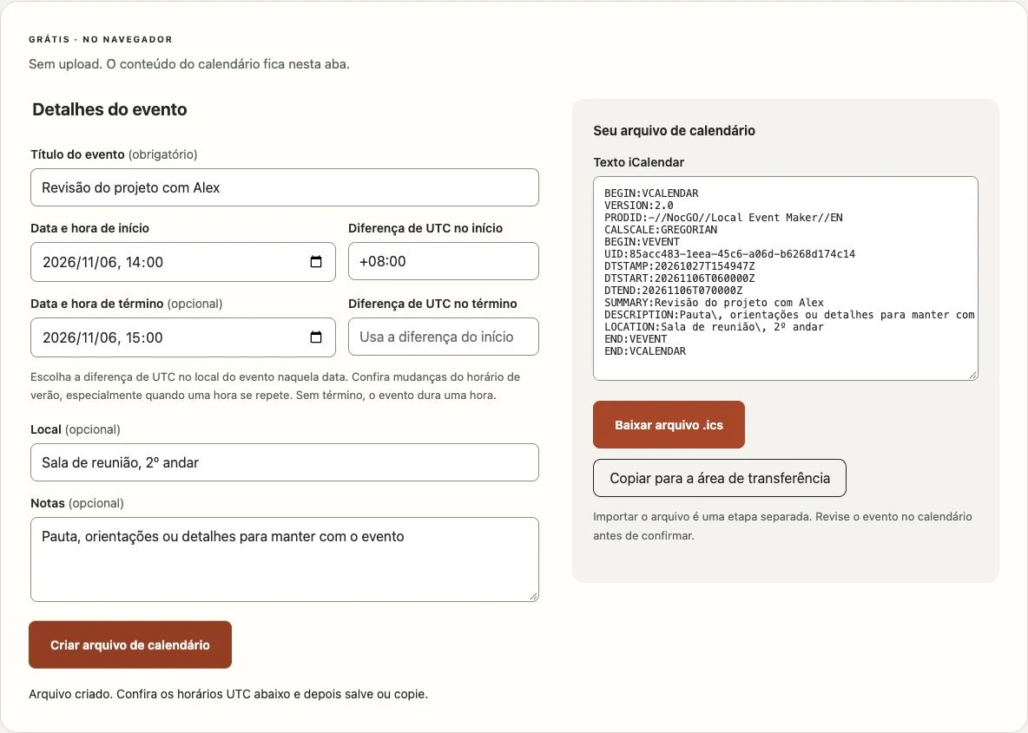The height and width of the screenshot is (733, 1028).
Task: Click the status message 'Arquivo criado. Confira os horários UTC'
Action: tap(228, 694)
